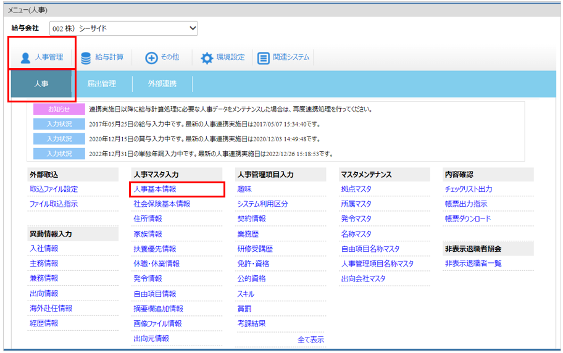Screen dimensions: 563x353
Task: Switch to the 外部連携 tab
Action: tap(162, 84)
